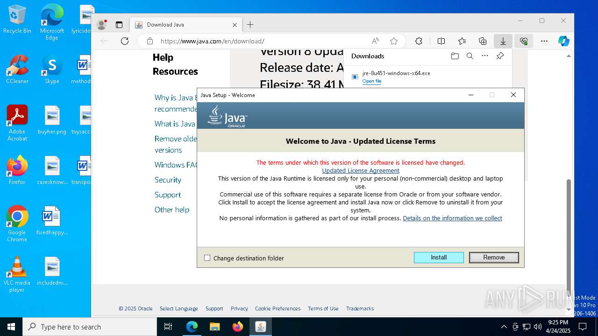This screenshot has width=598, height=336.
Task: Open the Copilot icon in Edge
Action: pos(564,41)
